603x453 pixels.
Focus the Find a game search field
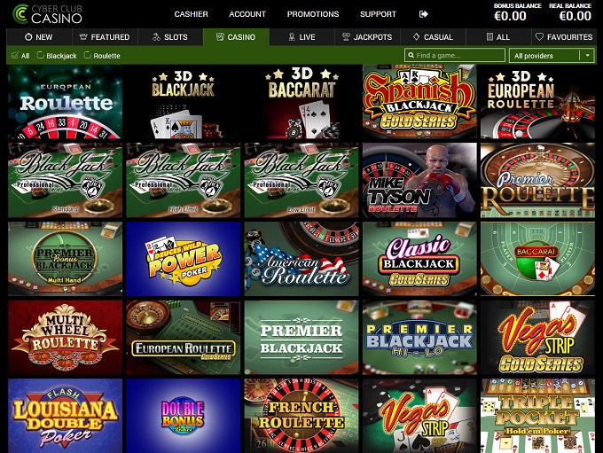(x=455, y=55)
